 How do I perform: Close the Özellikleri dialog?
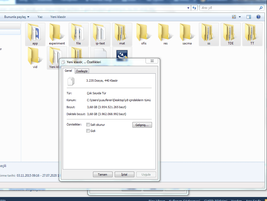point(152,61)
